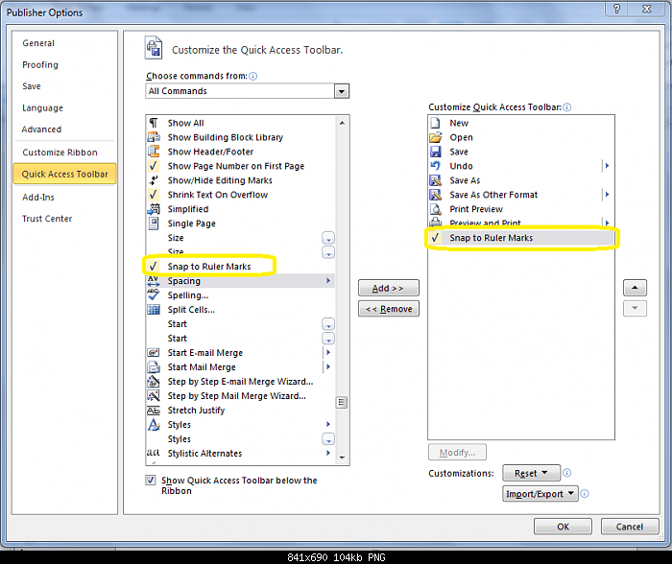Image resolution: width=672 pixels, height=564 pixels.
Task: Click the Save As icon in toolbar list
Action: [x=436, y=180]
